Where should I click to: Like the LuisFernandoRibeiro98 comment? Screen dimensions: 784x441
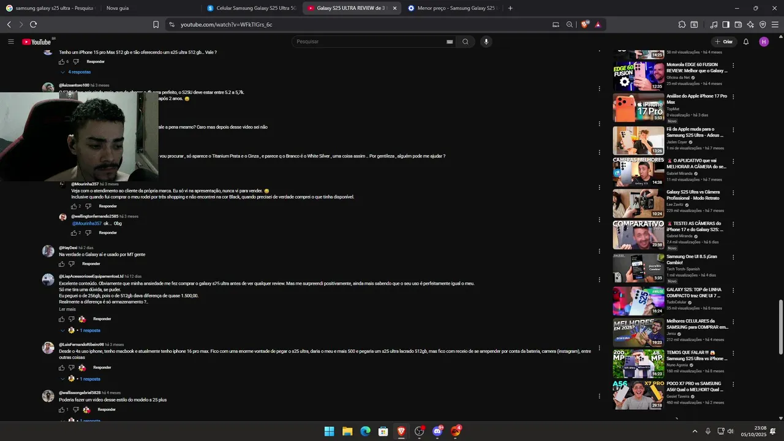click(x=61, y=367)
